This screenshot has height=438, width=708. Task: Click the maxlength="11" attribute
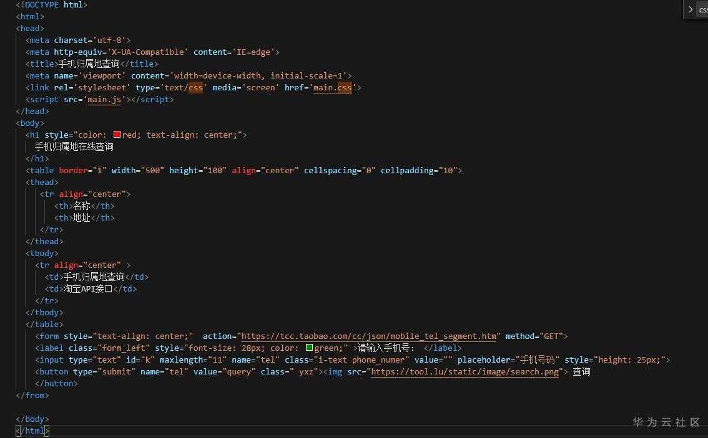[193, 360]
